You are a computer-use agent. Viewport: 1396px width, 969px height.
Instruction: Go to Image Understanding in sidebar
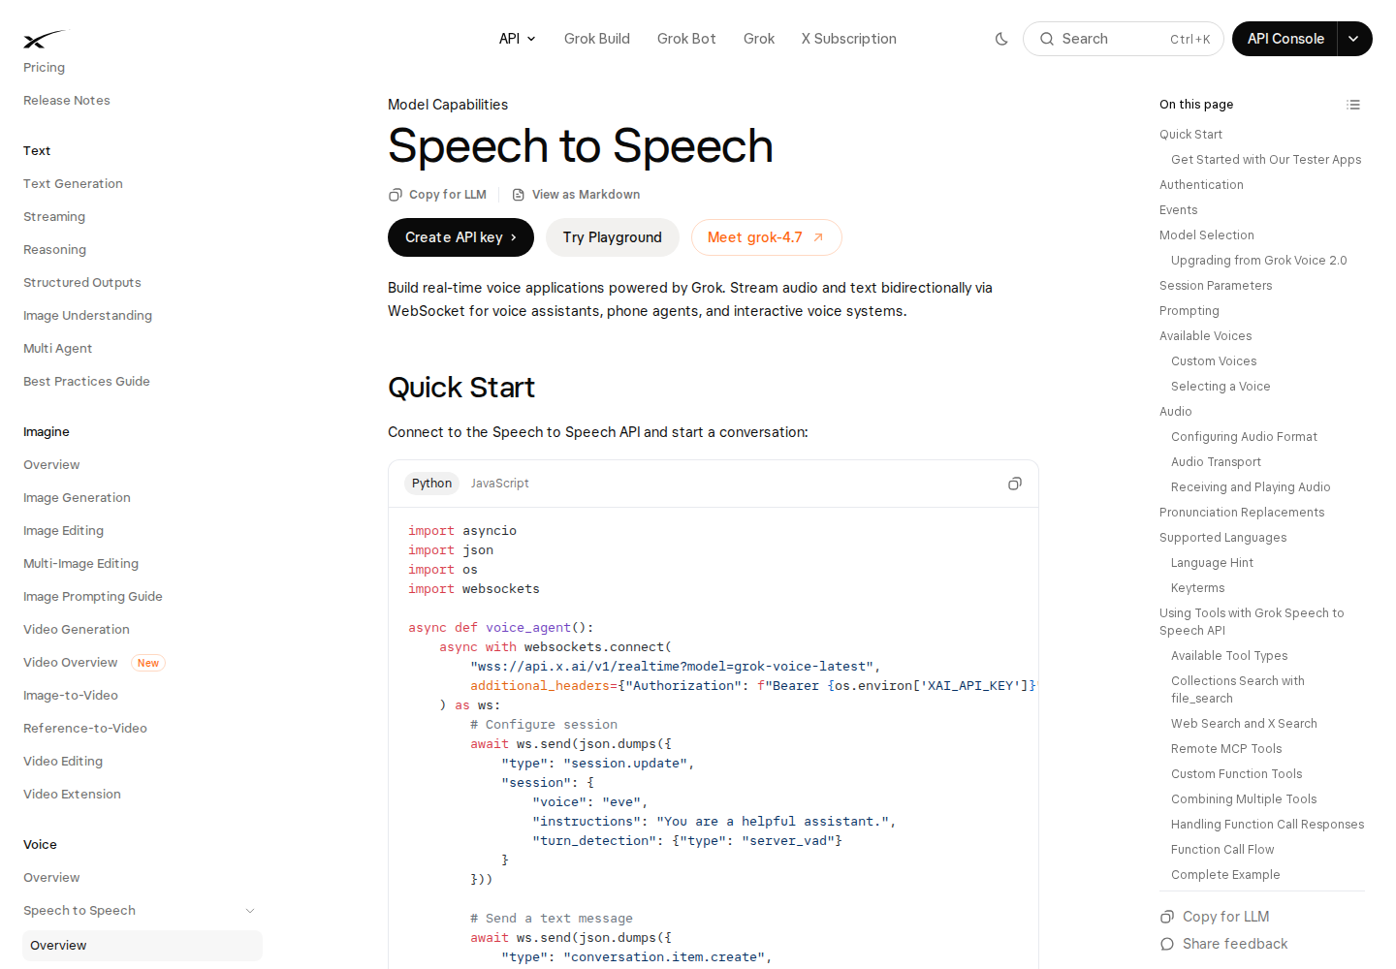[88, 316]
